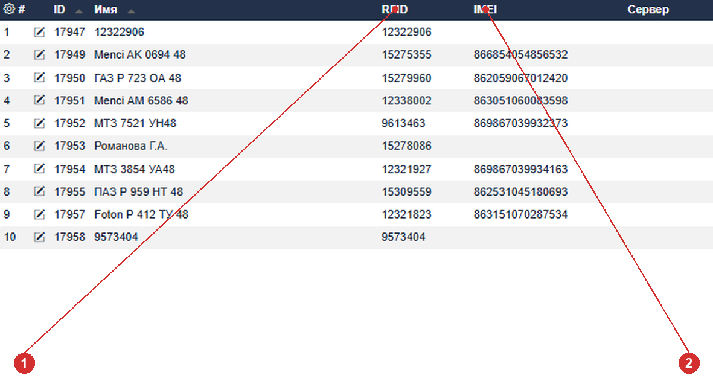Click the ID column header label
The height and width of the screenshot is (387, 713).
click(60, 10)
